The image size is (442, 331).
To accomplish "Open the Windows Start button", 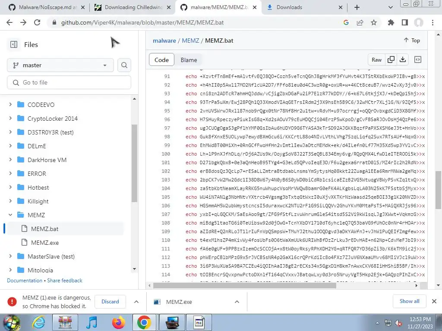I will click(x=11, y=322).
